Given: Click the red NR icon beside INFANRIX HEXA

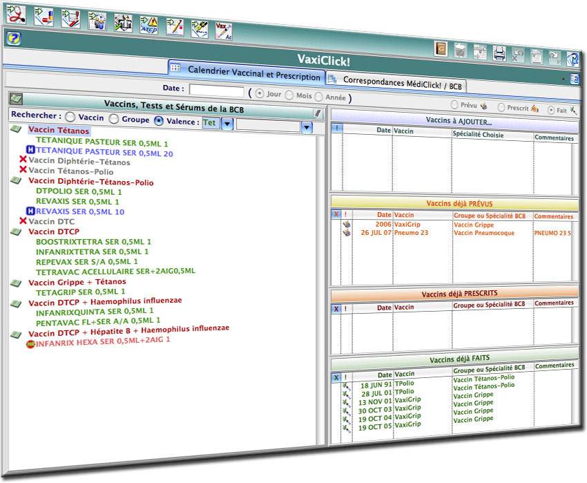Looking at the screenshot, I should pyautogui.click(x=30, y=344).
